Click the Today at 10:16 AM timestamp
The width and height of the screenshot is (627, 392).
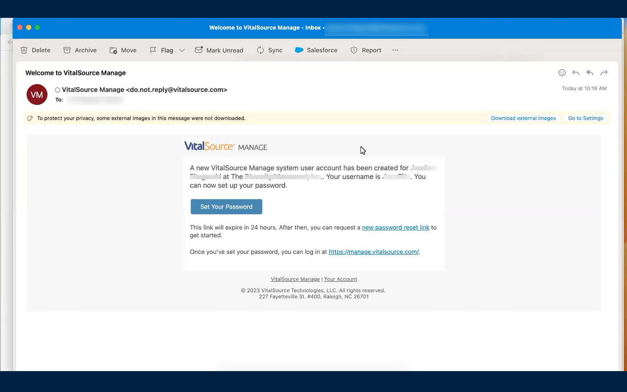click(584, 88)
